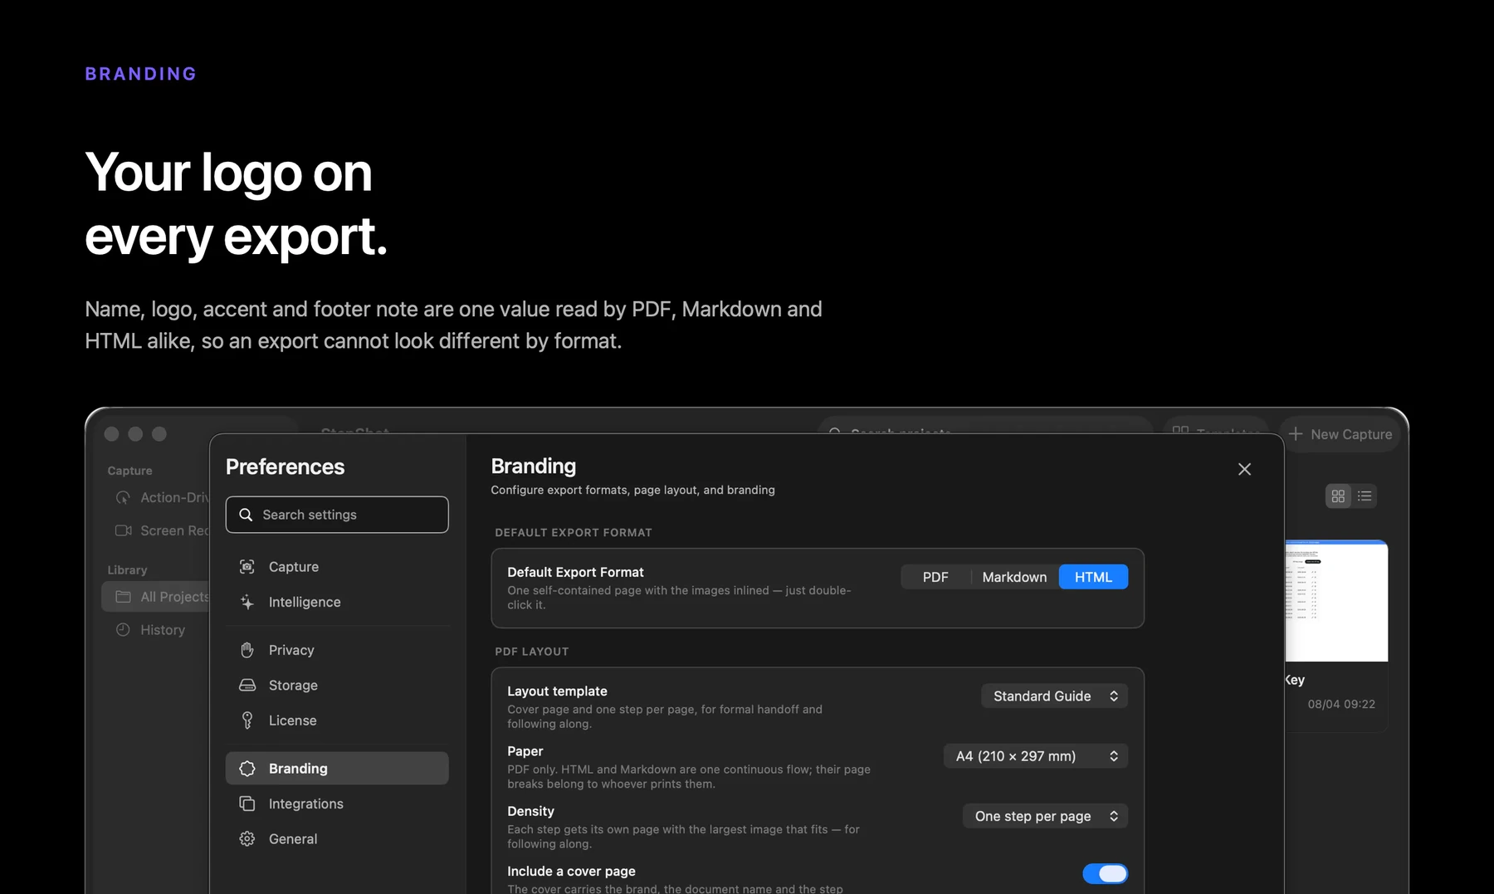
Task: Open License preferences section
Action: [336, 721]
